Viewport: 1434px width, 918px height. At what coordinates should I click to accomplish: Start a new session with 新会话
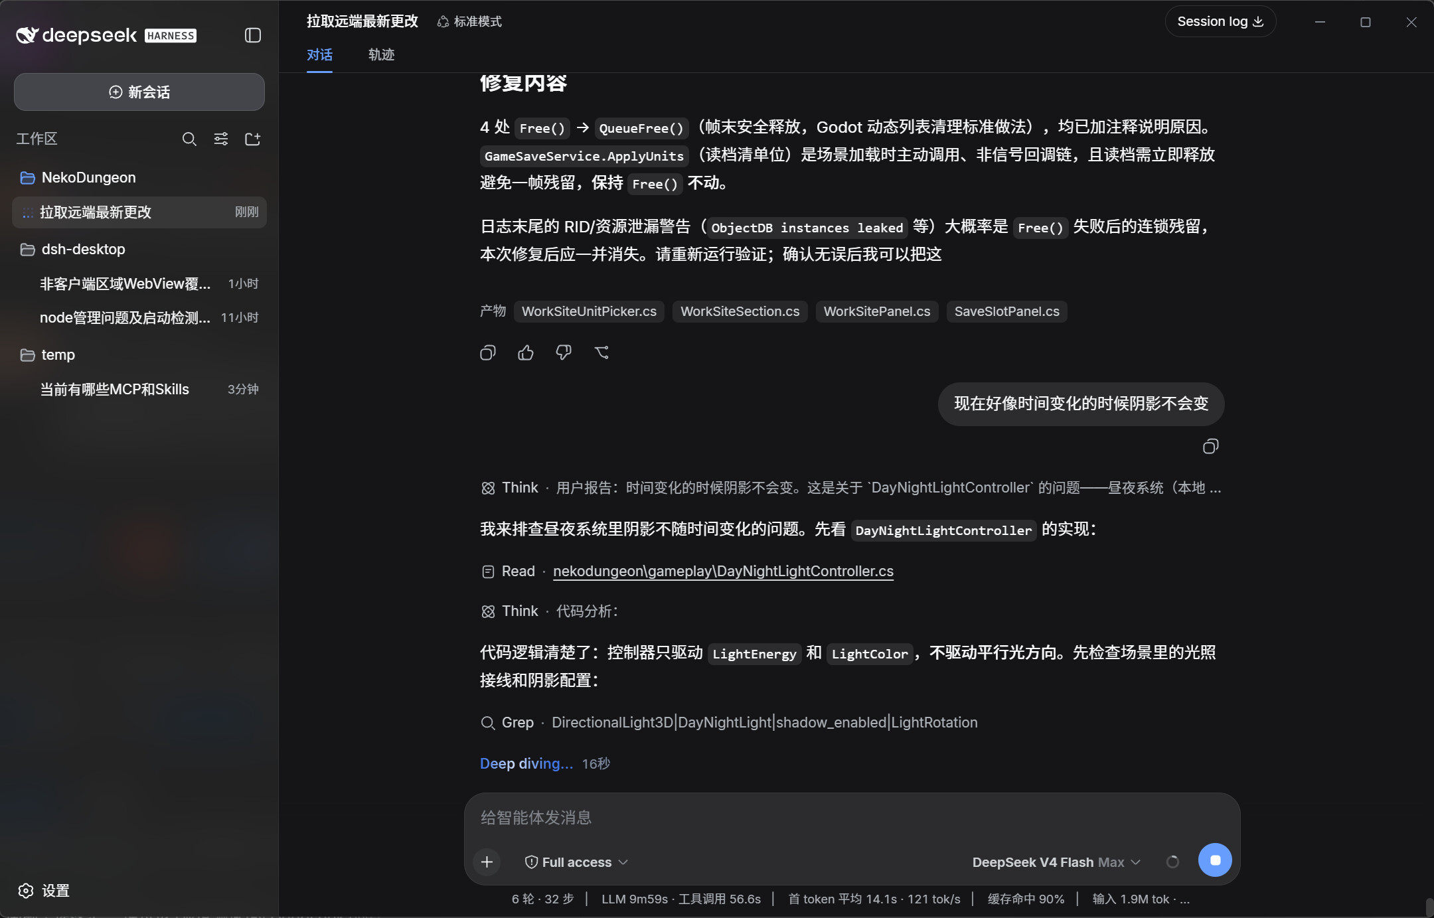click(x=139, y=92)
